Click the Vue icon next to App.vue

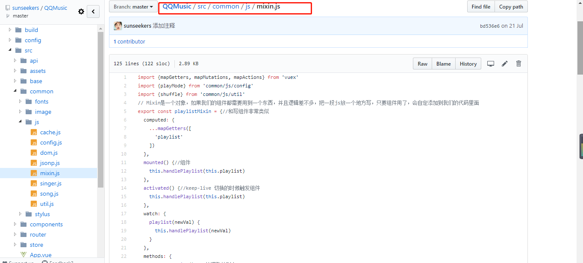[24, 255]
